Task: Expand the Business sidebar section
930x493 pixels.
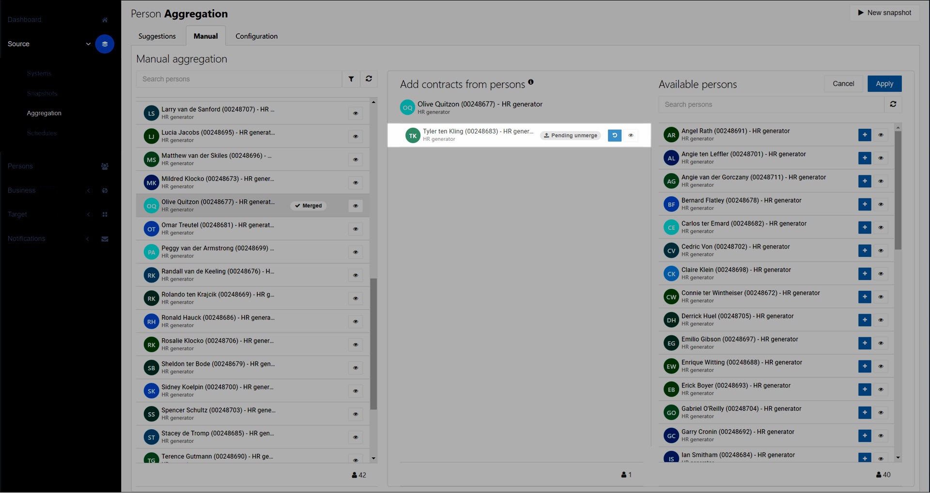Action: click(88, 191)
